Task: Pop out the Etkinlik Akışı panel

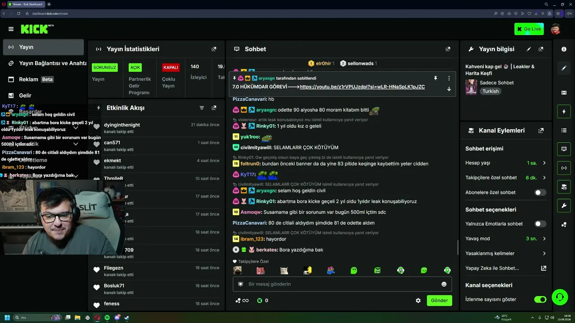Action: click(214, 108)
